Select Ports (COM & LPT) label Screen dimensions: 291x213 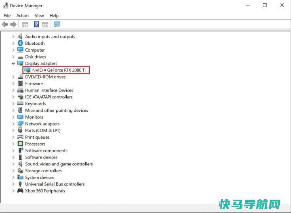pos(43,130)
